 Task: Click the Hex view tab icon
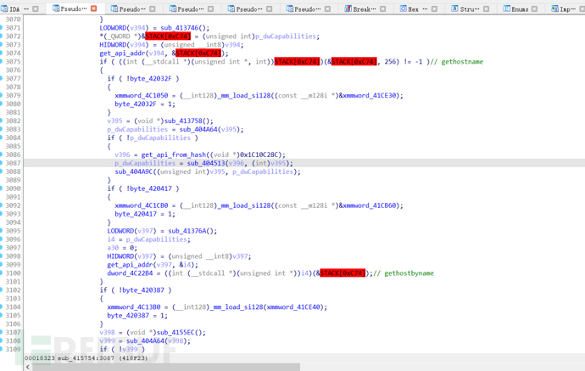403,8
